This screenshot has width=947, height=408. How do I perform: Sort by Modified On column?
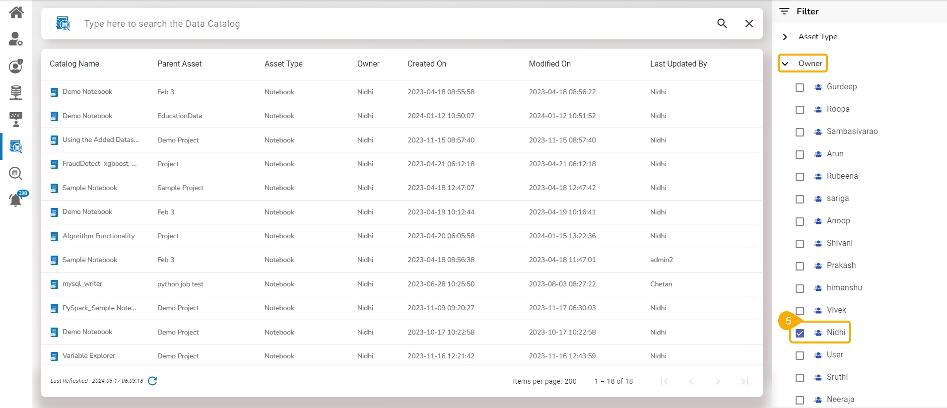click(x=550, y=64)
